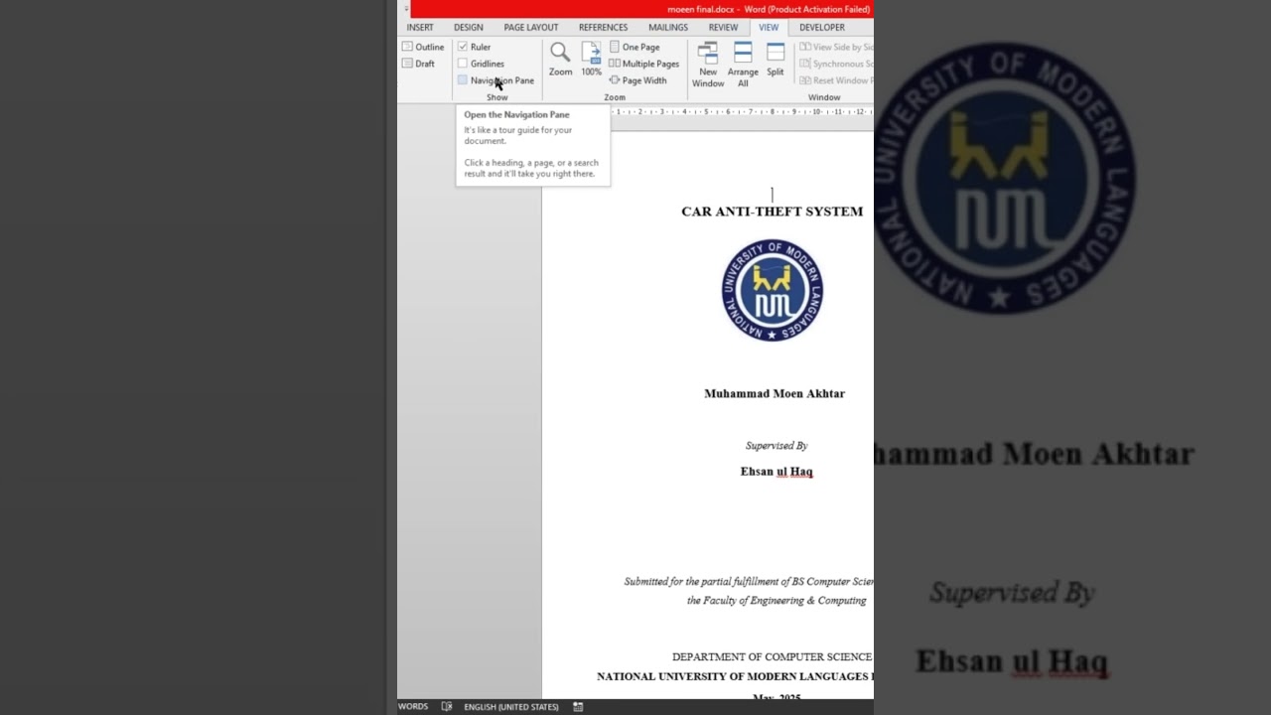Open Quick Access Toolbar customize arrow

pyautogui.click(x=406, y=9)
